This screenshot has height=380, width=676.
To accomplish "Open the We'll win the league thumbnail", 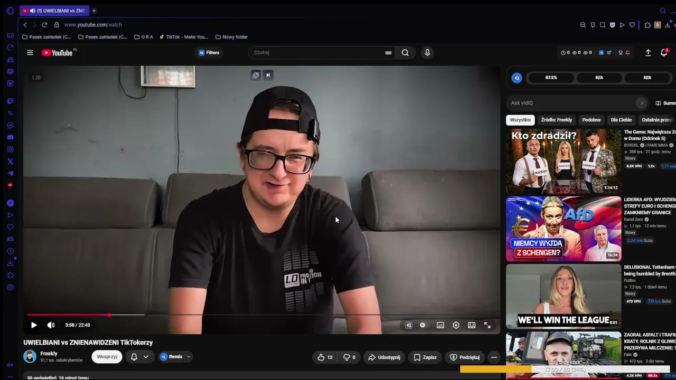I will click(x=564, y=296).
